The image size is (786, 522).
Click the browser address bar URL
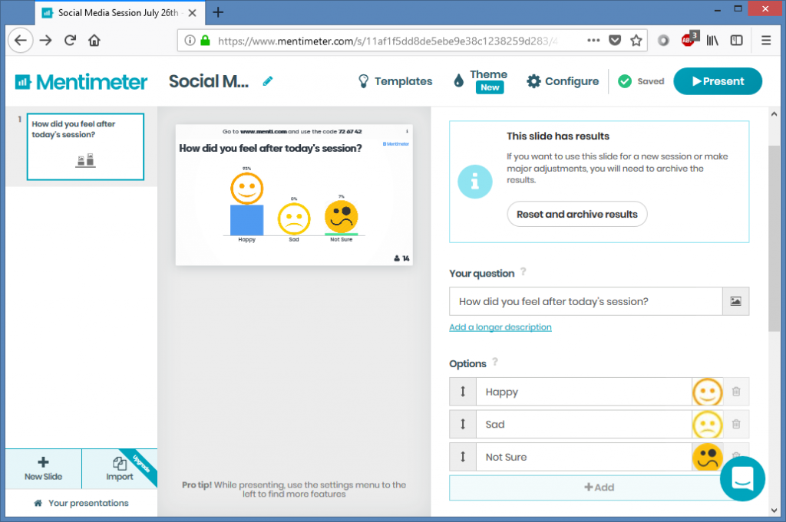point(387,41)
